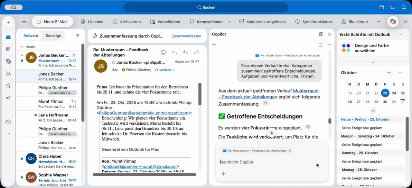412x188 pixels.
Task: Open Copilot more options ellipsis
Action: point(329,45)
